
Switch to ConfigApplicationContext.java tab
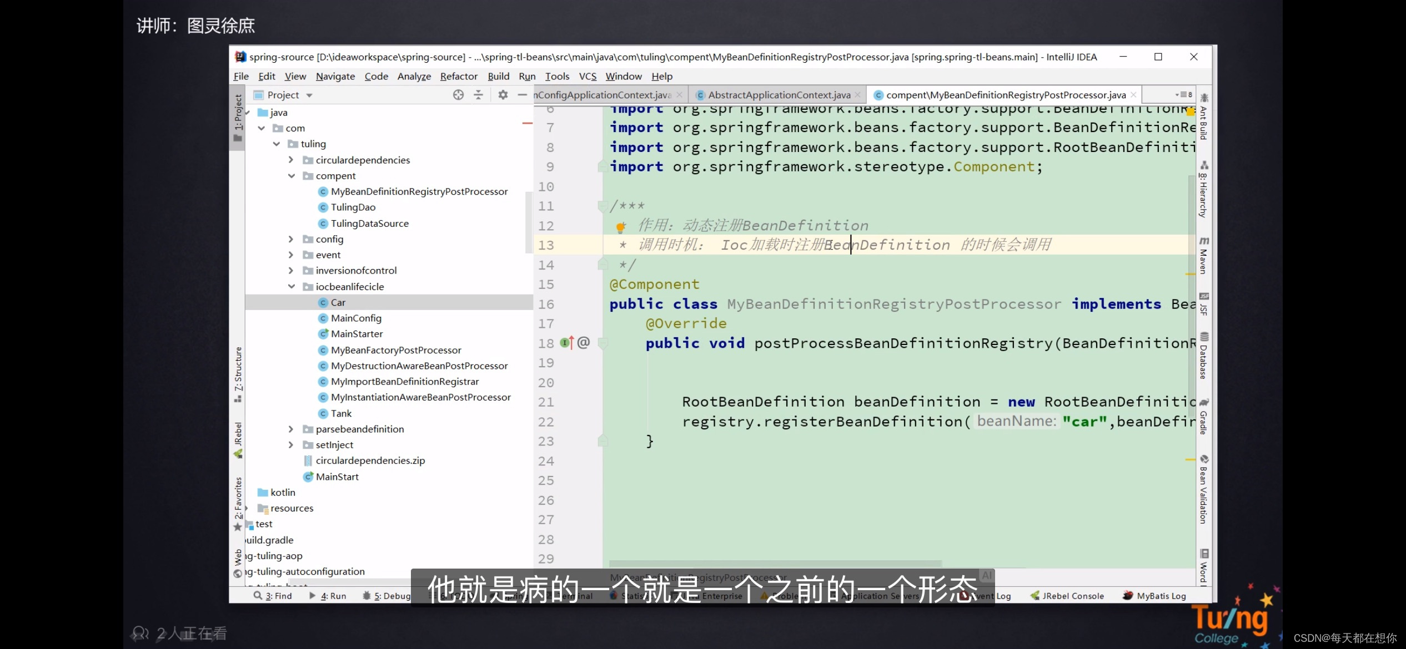602,94
